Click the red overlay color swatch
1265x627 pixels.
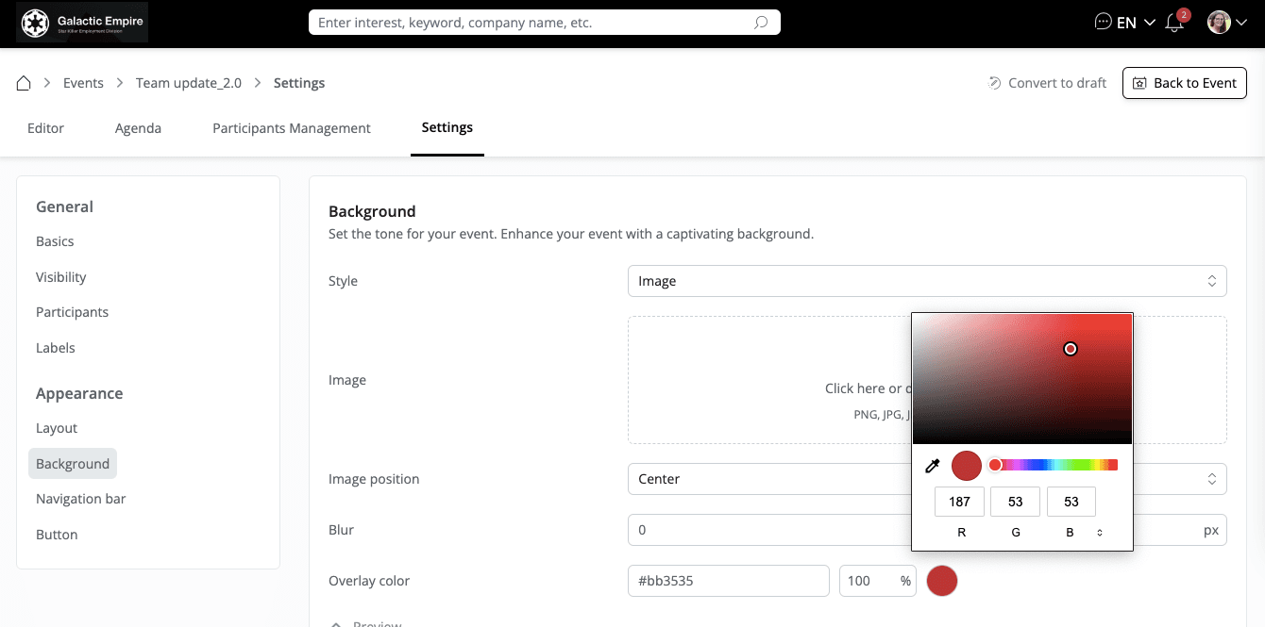tap(941, 581)
